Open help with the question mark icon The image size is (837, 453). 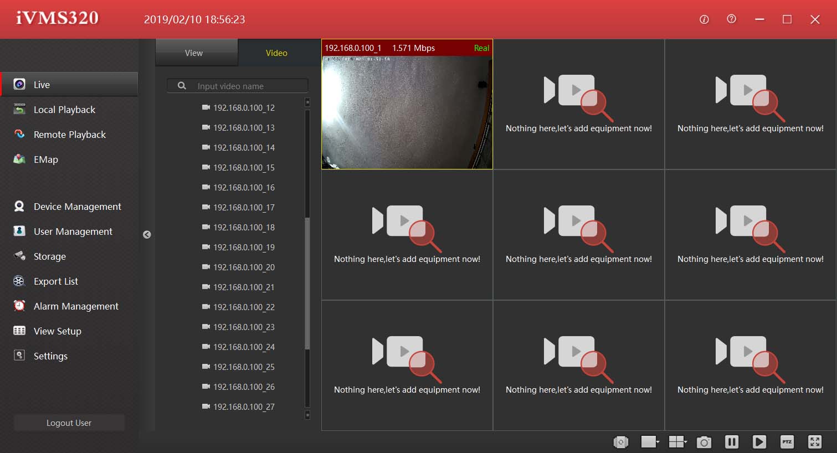point(732,19)
